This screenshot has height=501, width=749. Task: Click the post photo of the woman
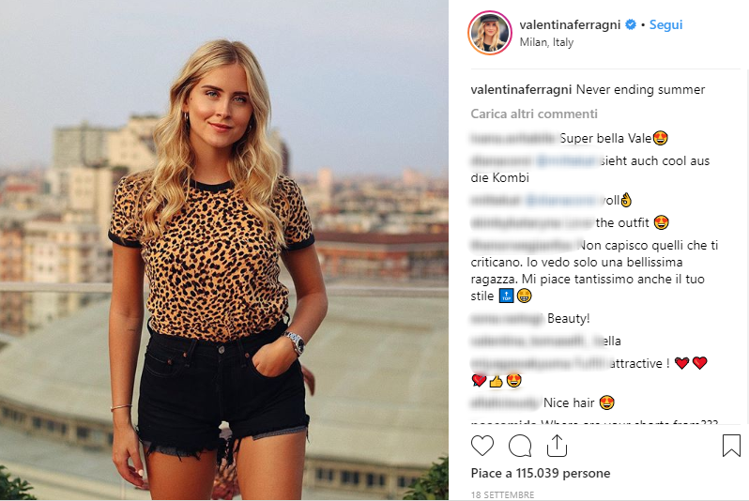(x=223, y=250)
